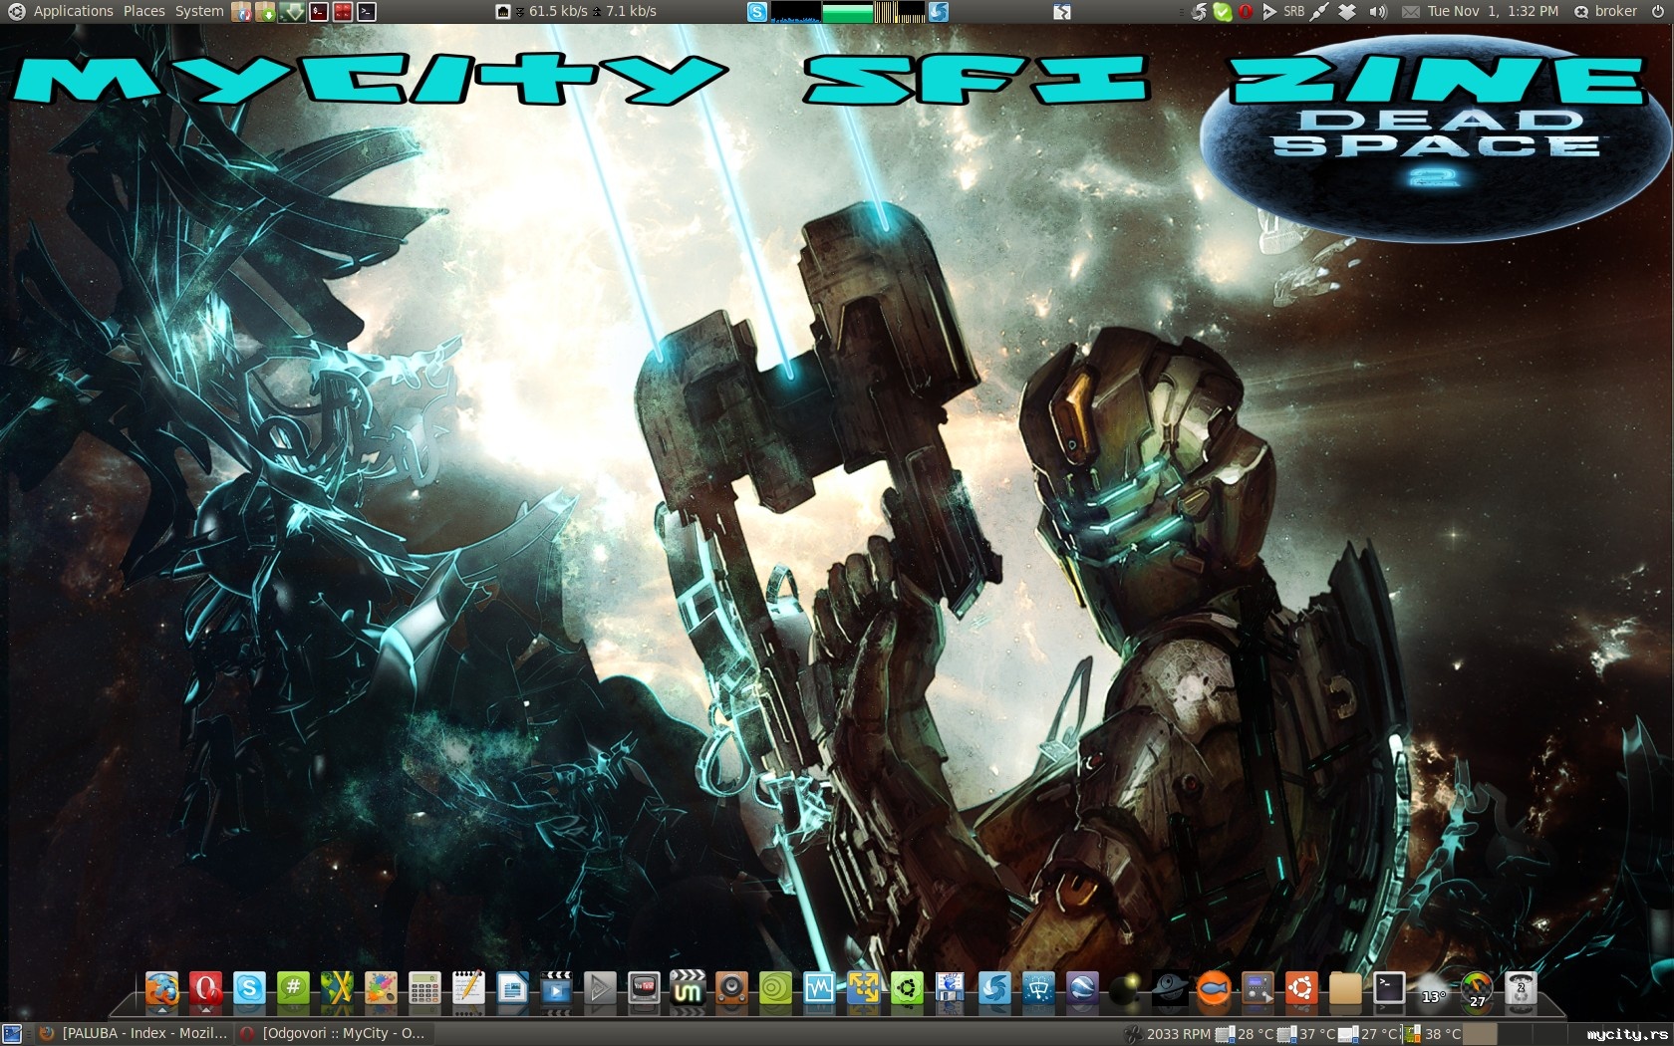Click the grey play triangle dock icon
This screenshot has width=1674, height=1046.
600,989
